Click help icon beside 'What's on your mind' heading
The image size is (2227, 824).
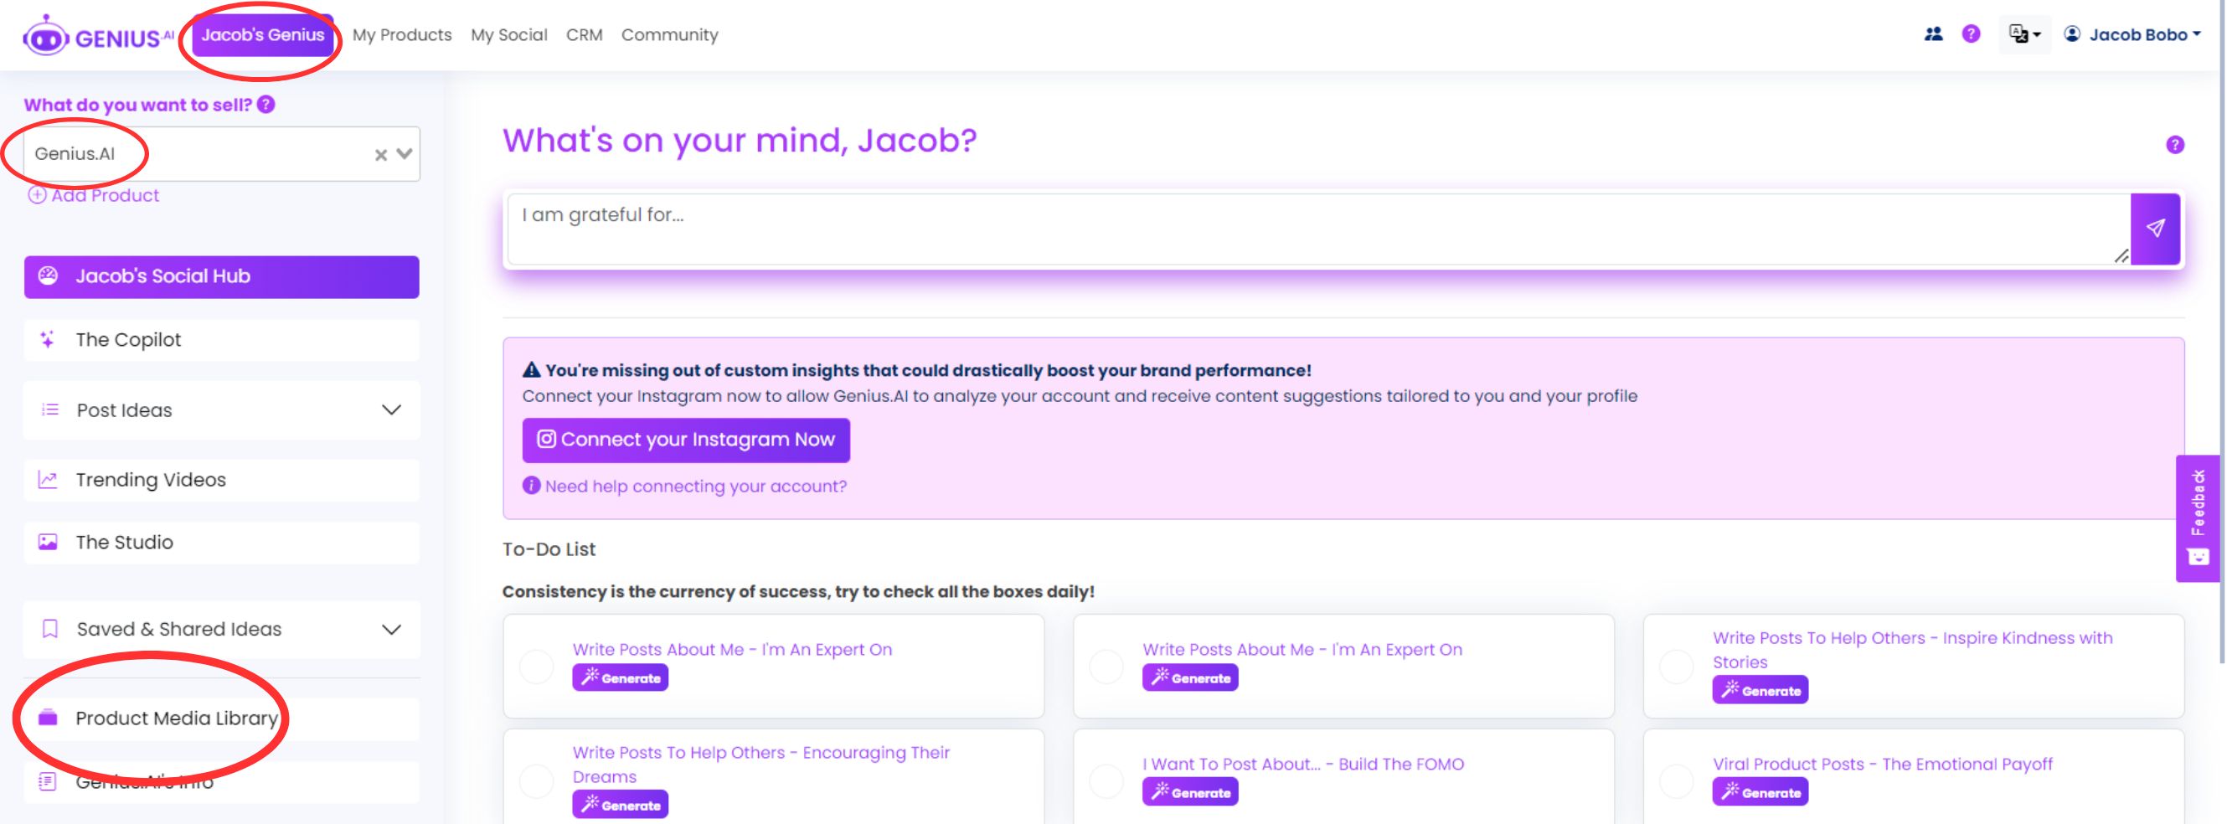coord(2175,144)
